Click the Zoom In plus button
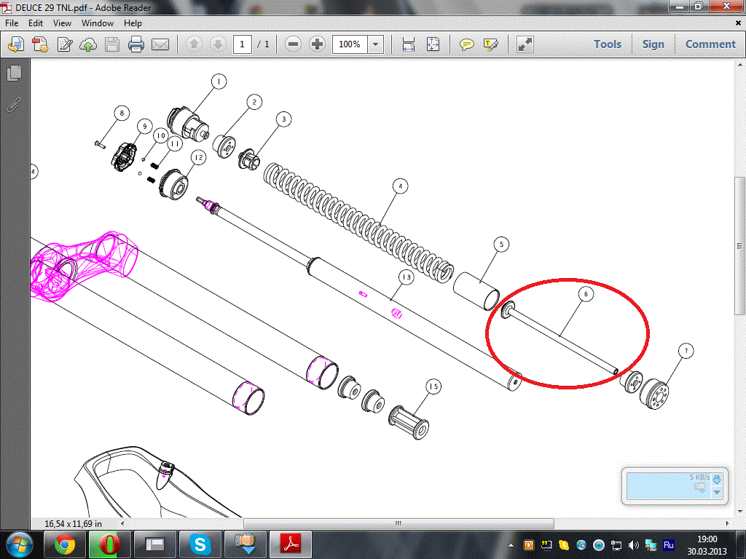This screenshot has width=746, height=559. click(x=317, y=44)
